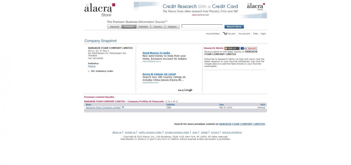Open the widget footer link
This screenshot has height=165, width=351.
(204, 132)
